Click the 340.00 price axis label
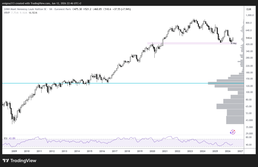258x167 pixels. point(249,51)
